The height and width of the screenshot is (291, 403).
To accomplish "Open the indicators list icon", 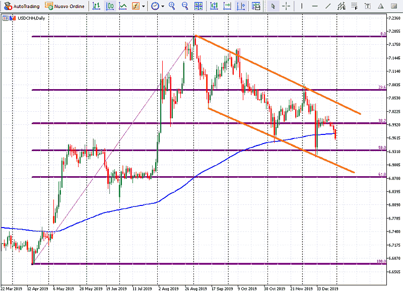I will tap(136, 6).
